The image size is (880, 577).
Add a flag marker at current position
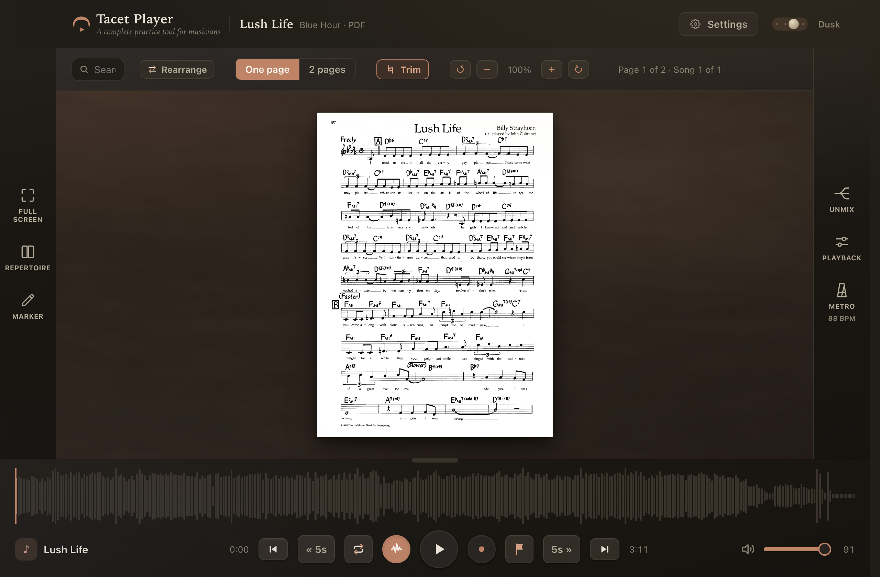[x=519, y=549]
